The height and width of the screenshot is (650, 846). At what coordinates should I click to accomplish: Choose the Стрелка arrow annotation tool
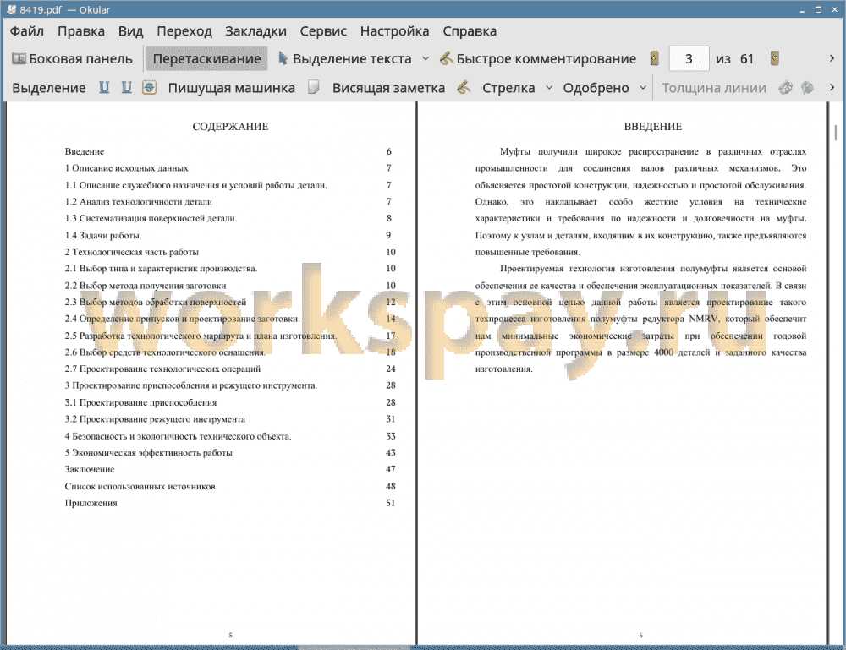pos(508,88)
